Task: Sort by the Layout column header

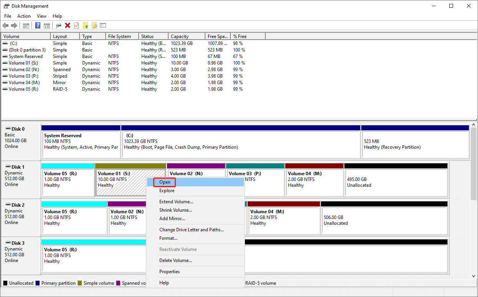Action: (x=65, y=37)
